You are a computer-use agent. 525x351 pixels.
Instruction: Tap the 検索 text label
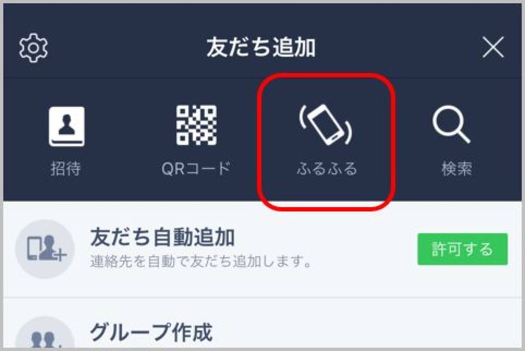[x=457, y=169]
